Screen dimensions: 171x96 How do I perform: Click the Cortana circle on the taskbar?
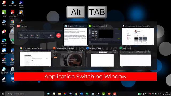pyautogui.click(x=48, y=94)
